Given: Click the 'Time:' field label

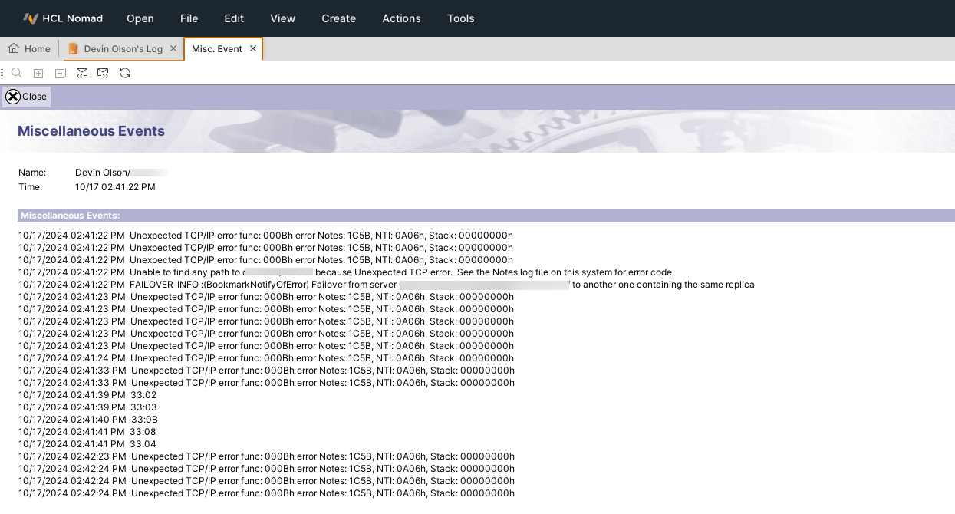Looking at the screenshot, I should pos(31,187).
